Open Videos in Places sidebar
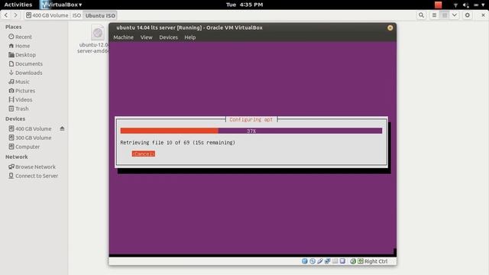The height and width of the screenshot is (275, 489). click(21, 100)
